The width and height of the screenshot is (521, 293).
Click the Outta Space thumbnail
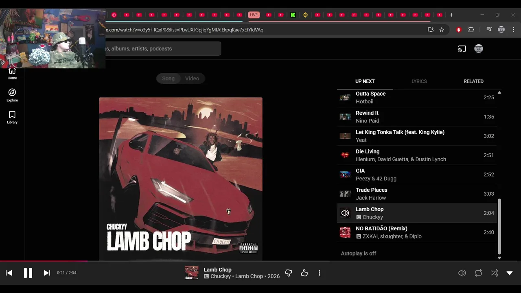tap(345, 98)
